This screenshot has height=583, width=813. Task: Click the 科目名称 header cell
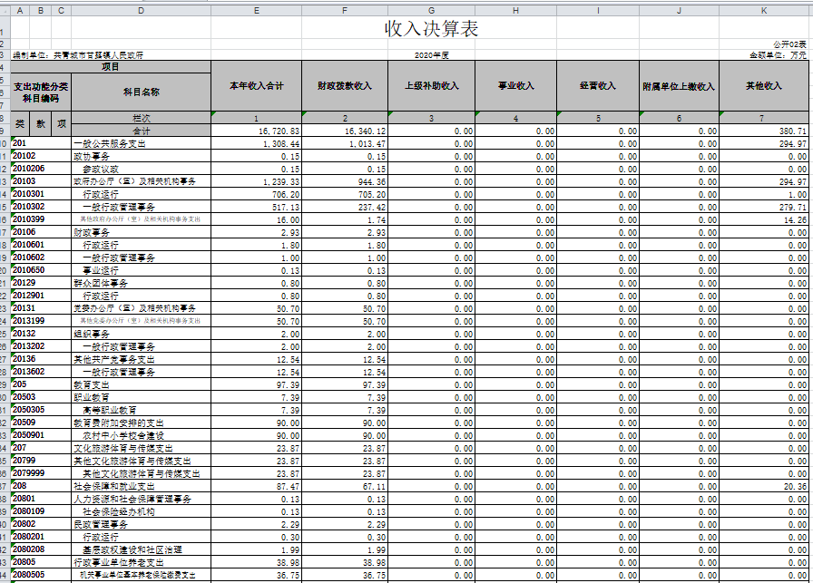click(x=141, y=92)
